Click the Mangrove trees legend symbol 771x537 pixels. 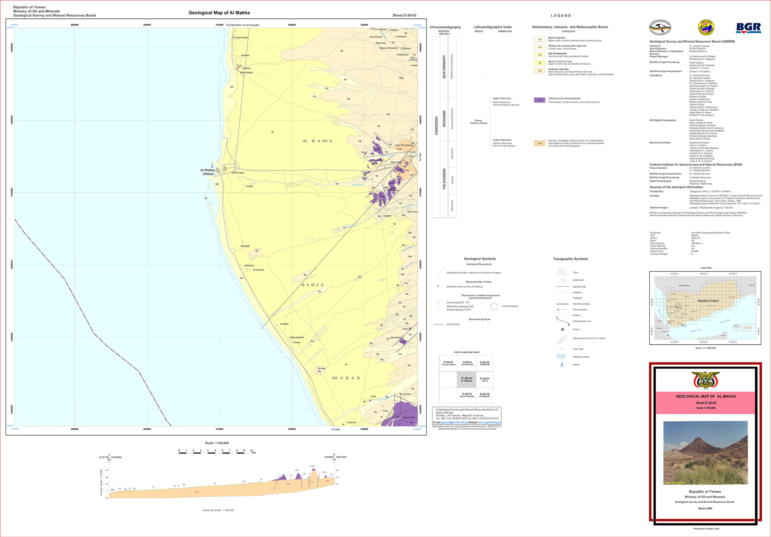[x=561, y=356]
